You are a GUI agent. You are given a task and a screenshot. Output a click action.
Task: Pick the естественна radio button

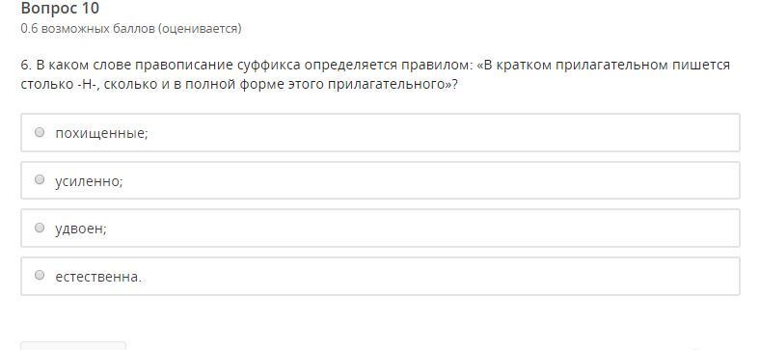click(x=40, y=276)
